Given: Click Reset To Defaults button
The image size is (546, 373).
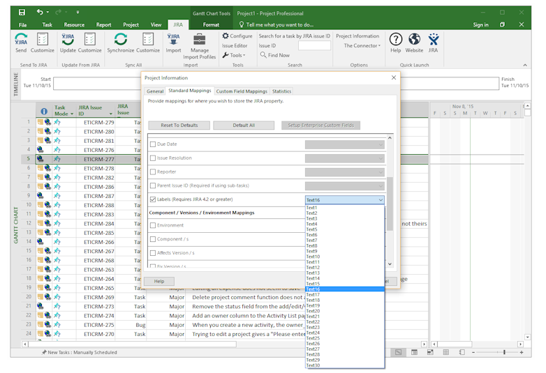Looking at the screenshot, I should pyautogui.click(x=179, y=125).
